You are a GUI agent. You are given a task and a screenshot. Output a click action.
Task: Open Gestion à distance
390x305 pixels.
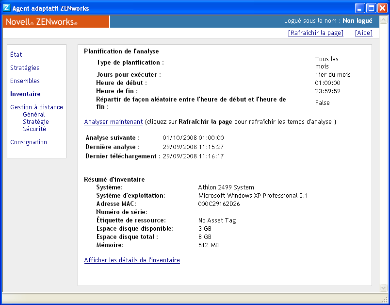tap(36, 107)
